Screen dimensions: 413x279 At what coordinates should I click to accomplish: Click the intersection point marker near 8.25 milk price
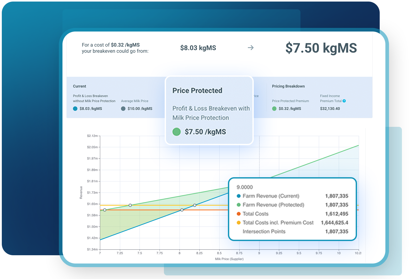pyautogui.click(x=194, y=205)
